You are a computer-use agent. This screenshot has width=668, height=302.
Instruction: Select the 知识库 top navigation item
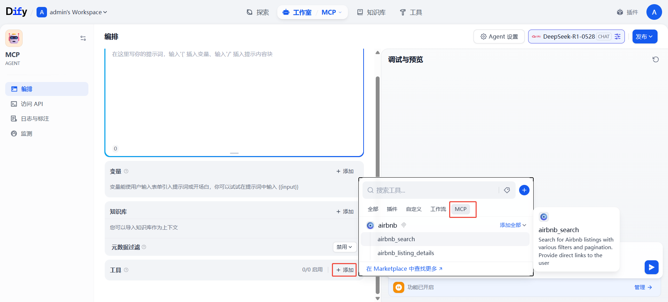[372, 13]
